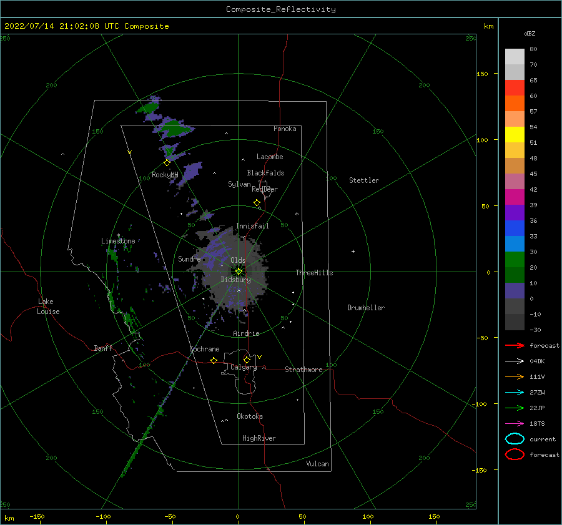
Task: Click the Didsbury label
Action: [235, 280]
